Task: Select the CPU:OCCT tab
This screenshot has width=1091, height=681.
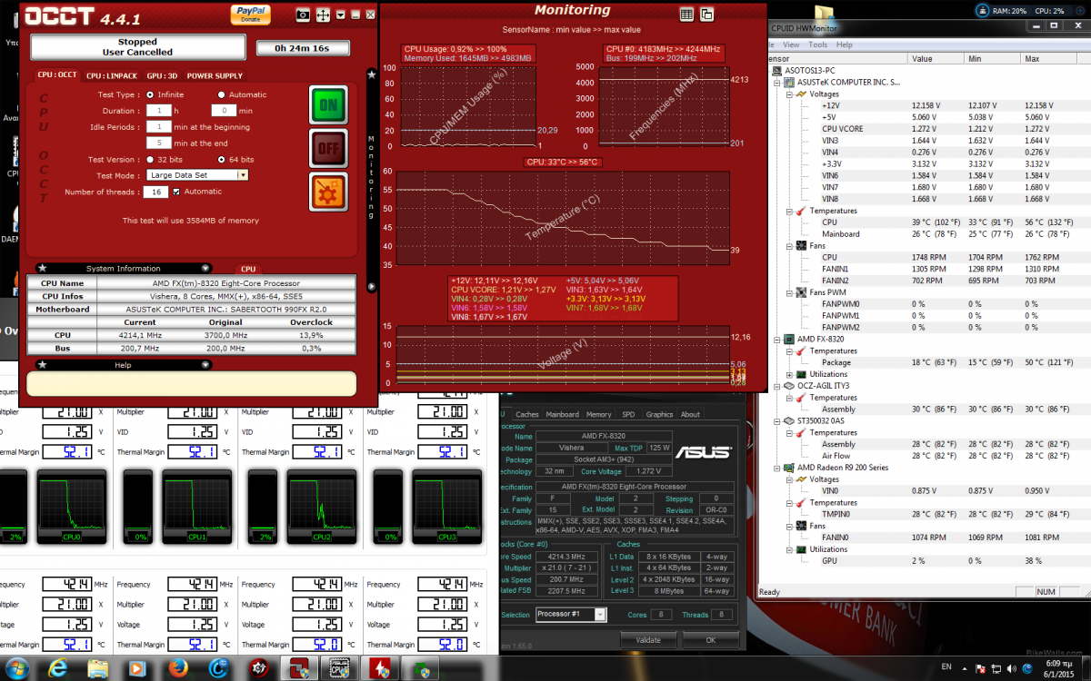Action: click(x=57, y=74)
